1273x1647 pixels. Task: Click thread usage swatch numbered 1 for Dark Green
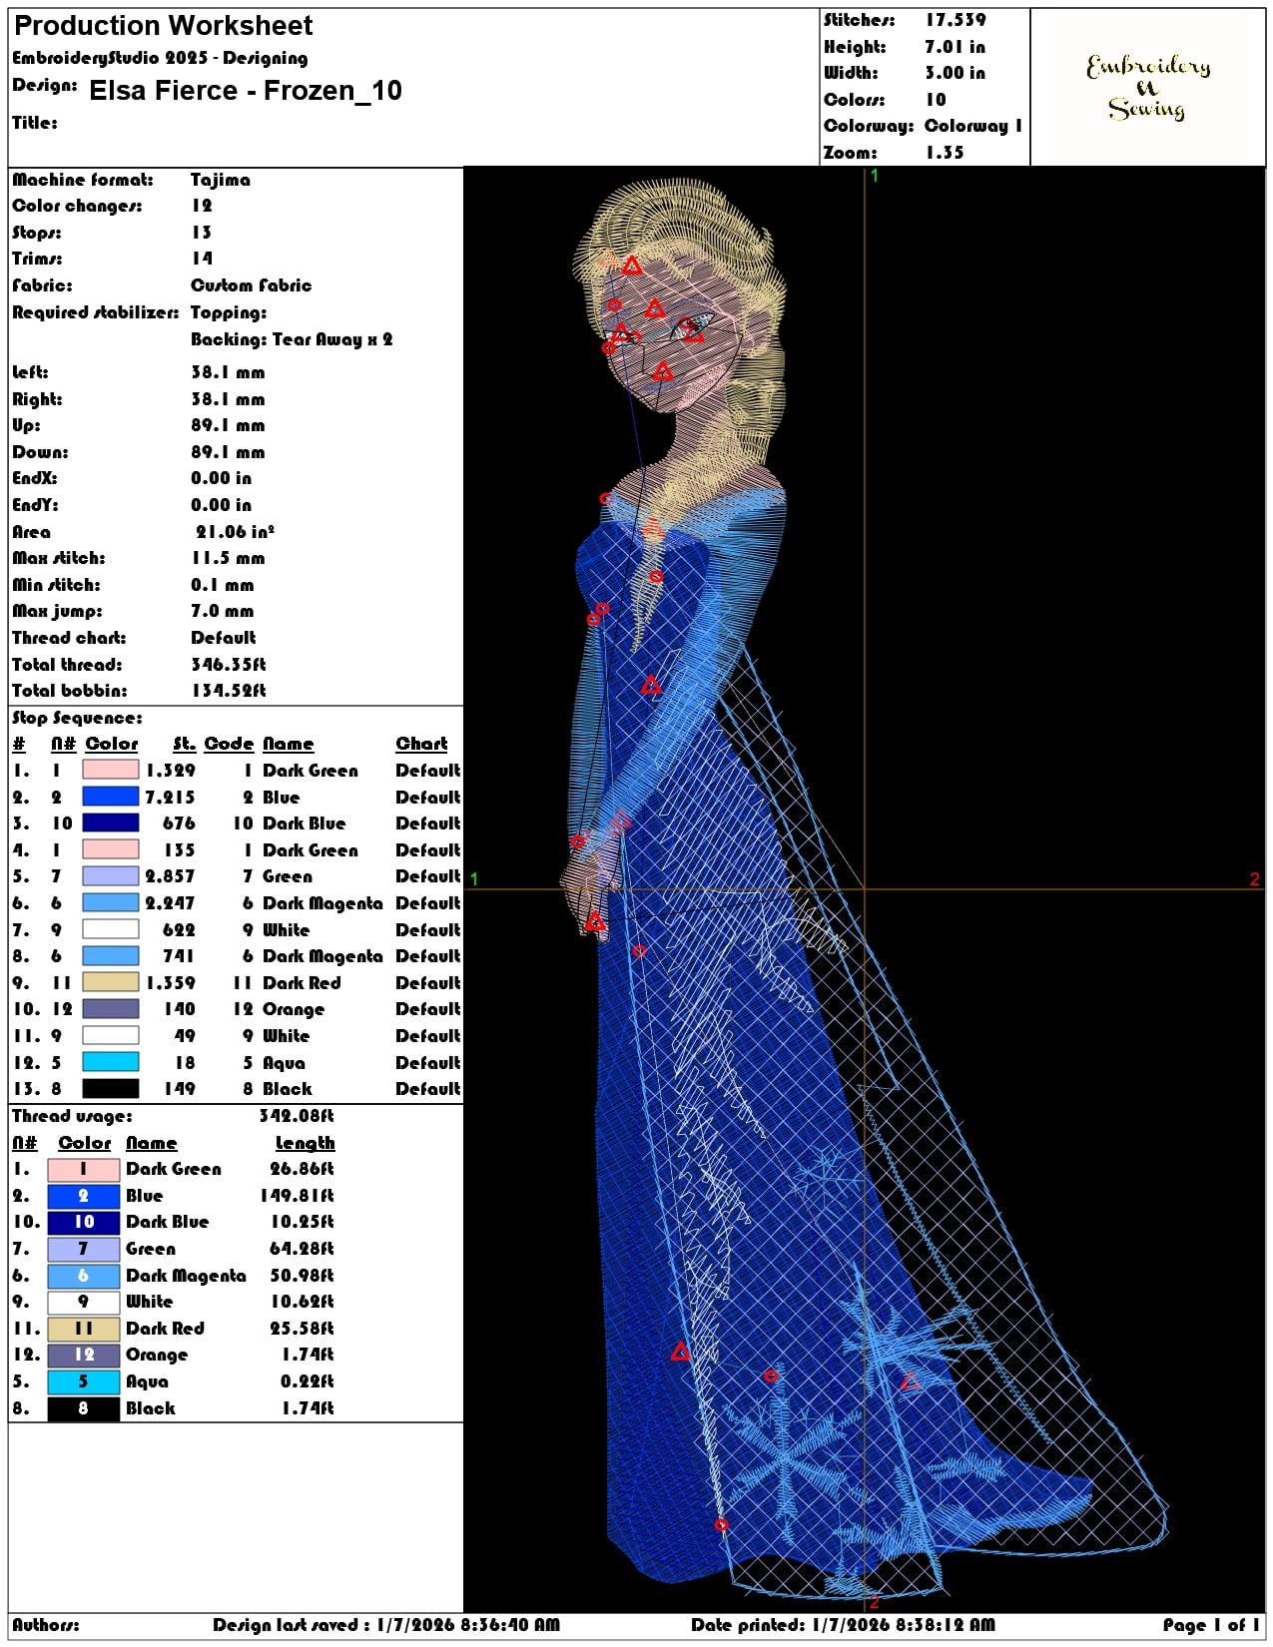coord(84,1169)
